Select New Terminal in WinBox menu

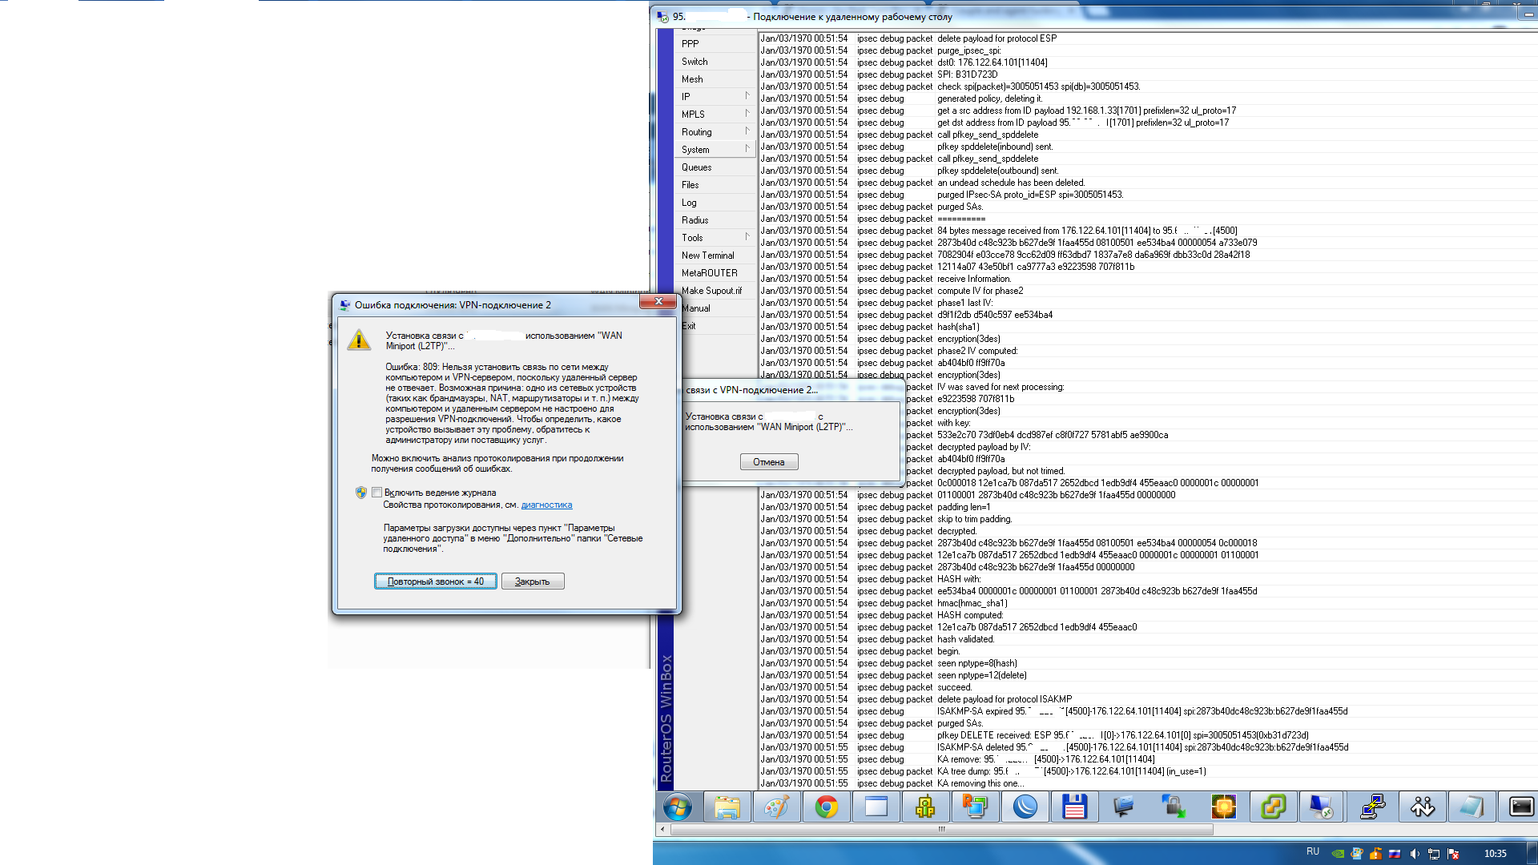click(707, 255)
